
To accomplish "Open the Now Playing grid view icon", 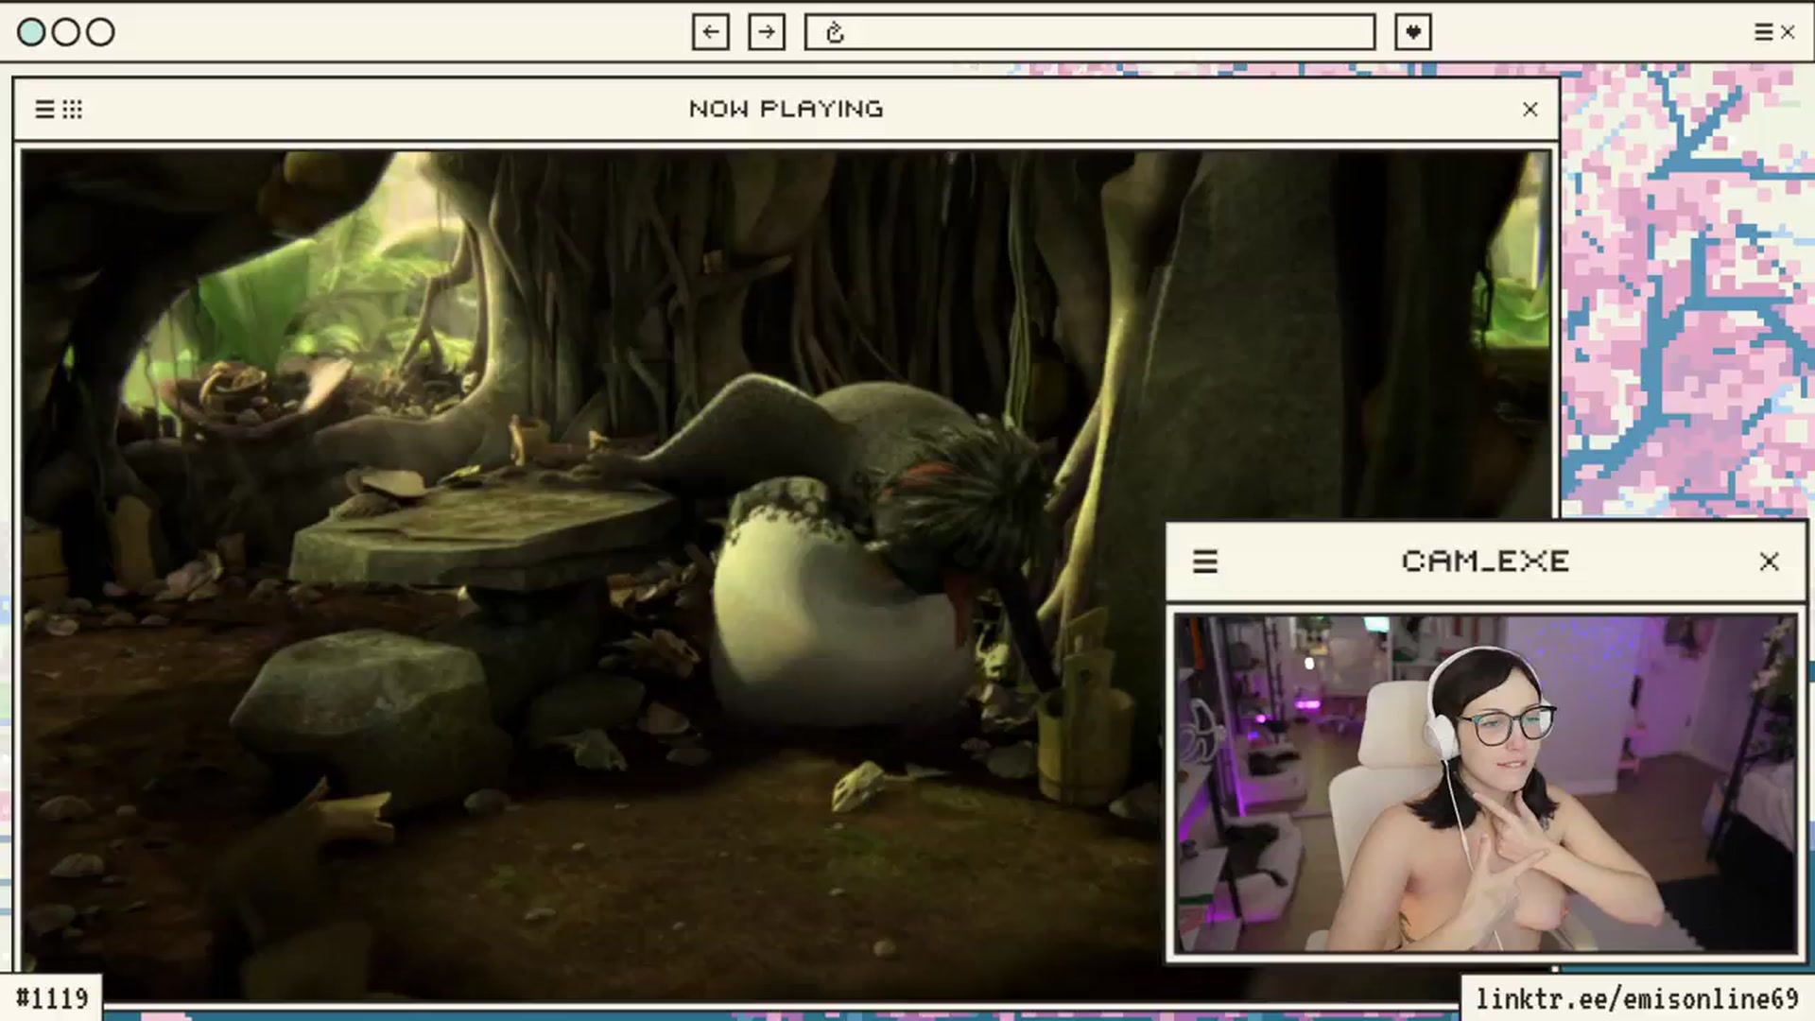I will tap(73, 110).
